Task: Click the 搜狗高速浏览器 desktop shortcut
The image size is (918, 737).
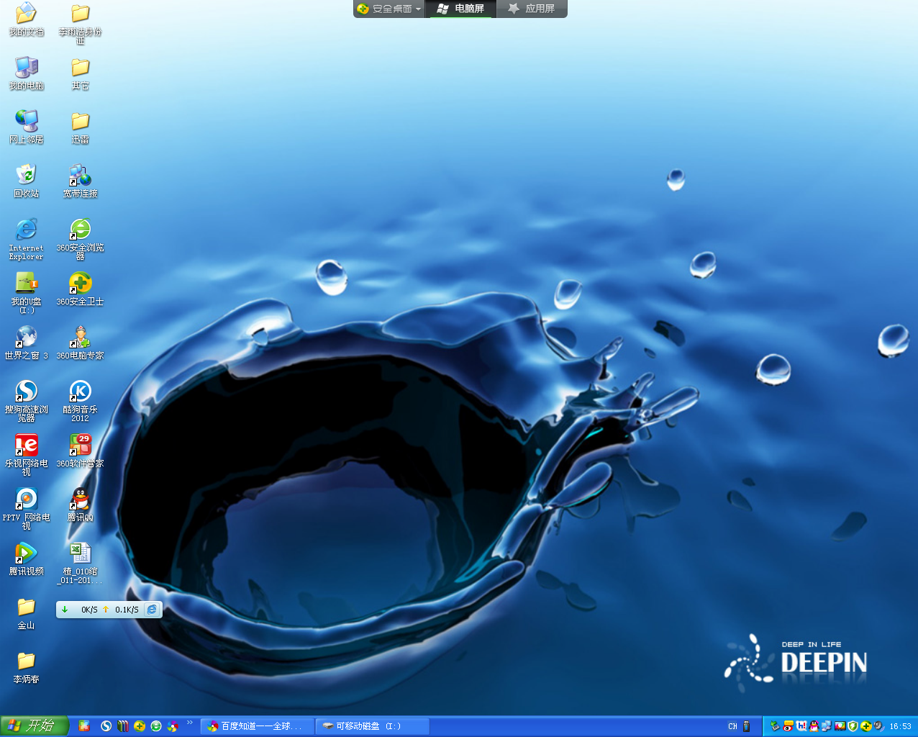Action: pyautogui.click(x=27, y=392)
